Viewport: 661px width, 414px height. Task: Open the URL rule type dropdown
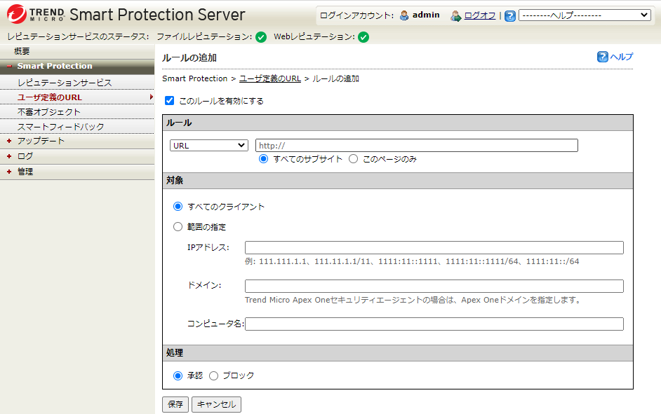tap(209, 145)
